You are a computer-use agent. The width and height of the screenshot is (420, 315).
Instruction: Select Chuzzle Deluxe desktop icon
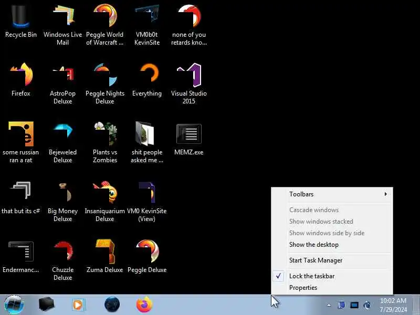tap(62, 260)
